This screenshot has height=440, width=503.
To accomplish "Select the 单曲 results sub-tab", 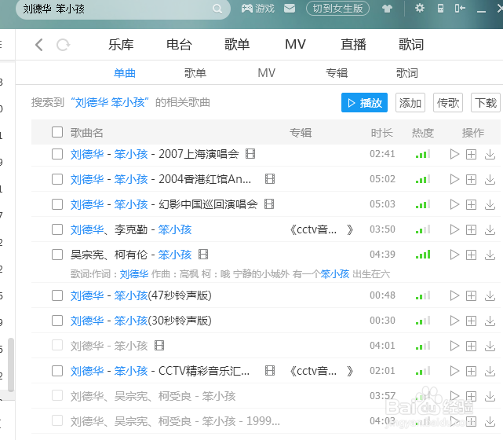I will (x=125, y=73).
